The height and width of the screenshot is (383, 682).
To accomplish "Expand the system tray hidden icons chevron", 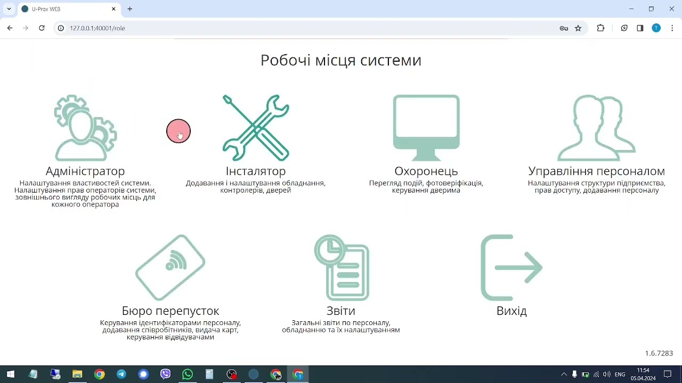I will click(564, 374).
